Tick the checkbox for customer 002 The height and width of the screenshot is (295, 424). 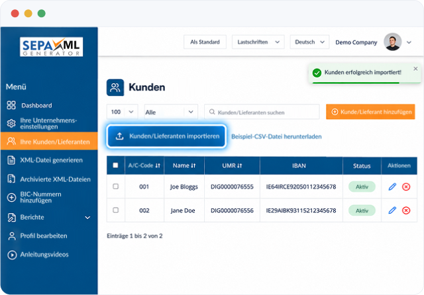click(x=115, y=210)
